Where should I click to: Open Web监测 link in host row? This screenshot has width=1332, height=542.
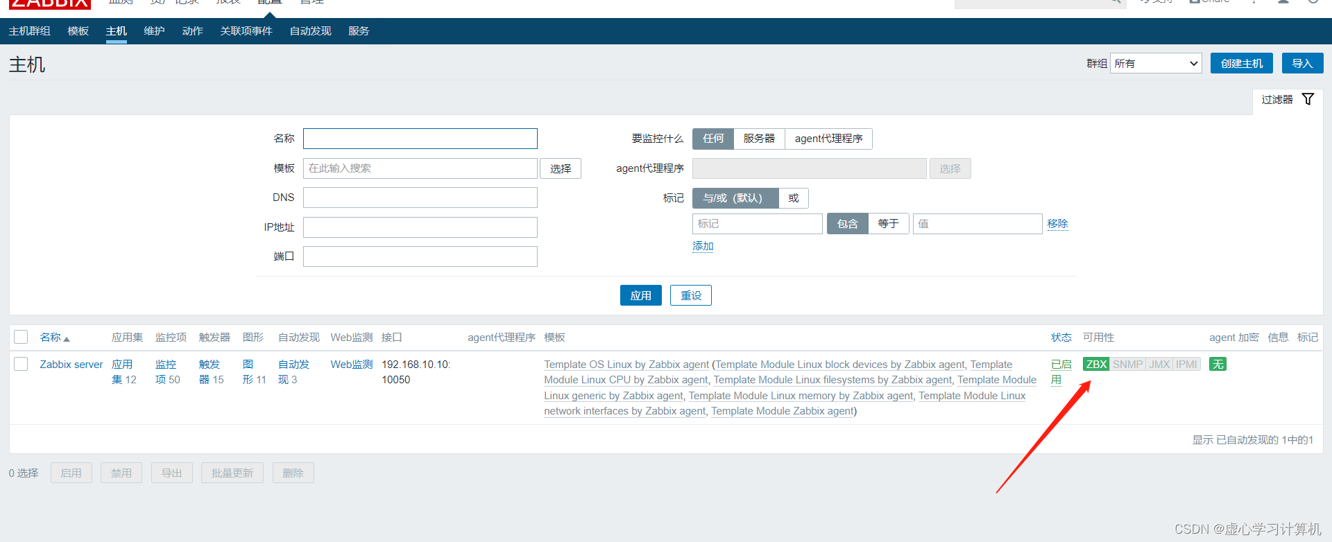click(x=352, y=365)
